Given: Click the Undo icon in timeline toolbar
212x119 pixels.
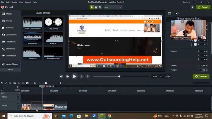Looking at the screenshot, I should [x=2, y=83].
